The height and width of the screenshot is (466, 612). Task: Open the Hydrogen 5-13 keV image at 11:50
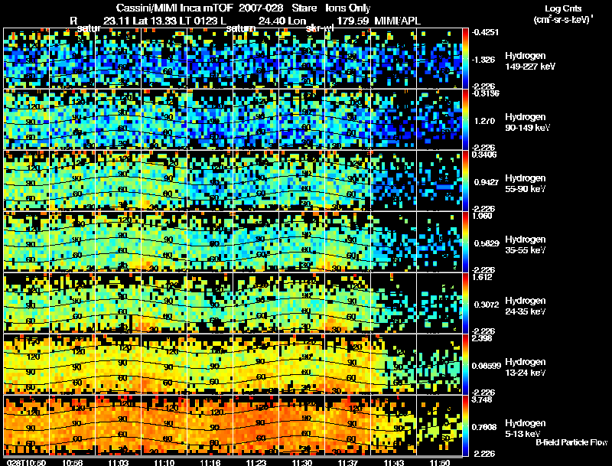[x=439, y=425]
